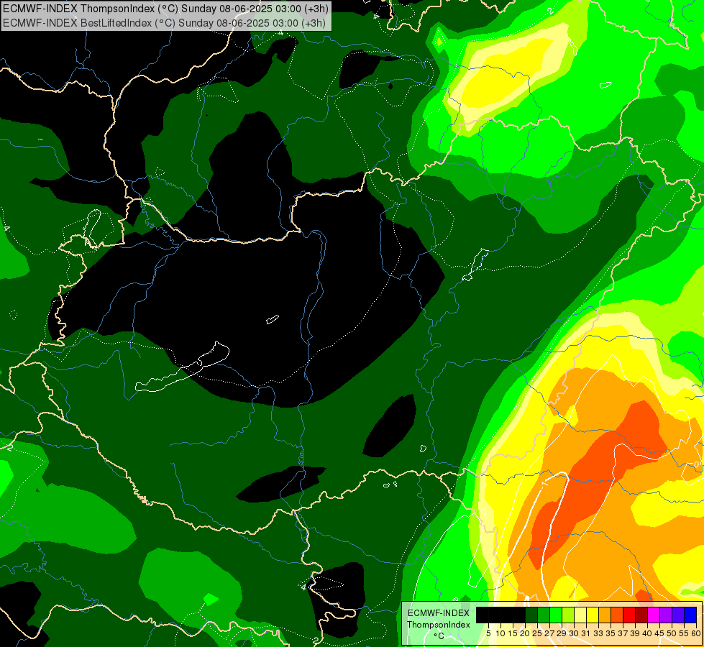Select the blue 55-60 legend swatch
Screen dimensions: 704x647
click(x=690, y=615)
